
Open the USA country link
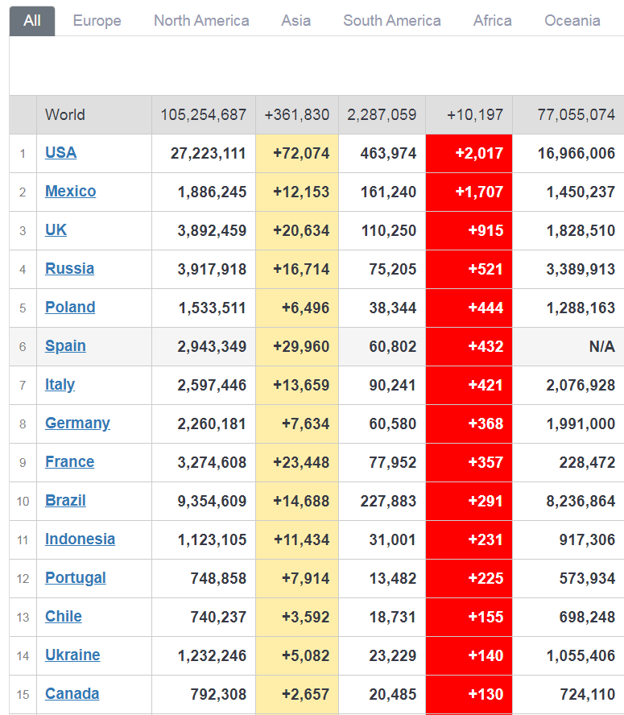tap(61, 153)
